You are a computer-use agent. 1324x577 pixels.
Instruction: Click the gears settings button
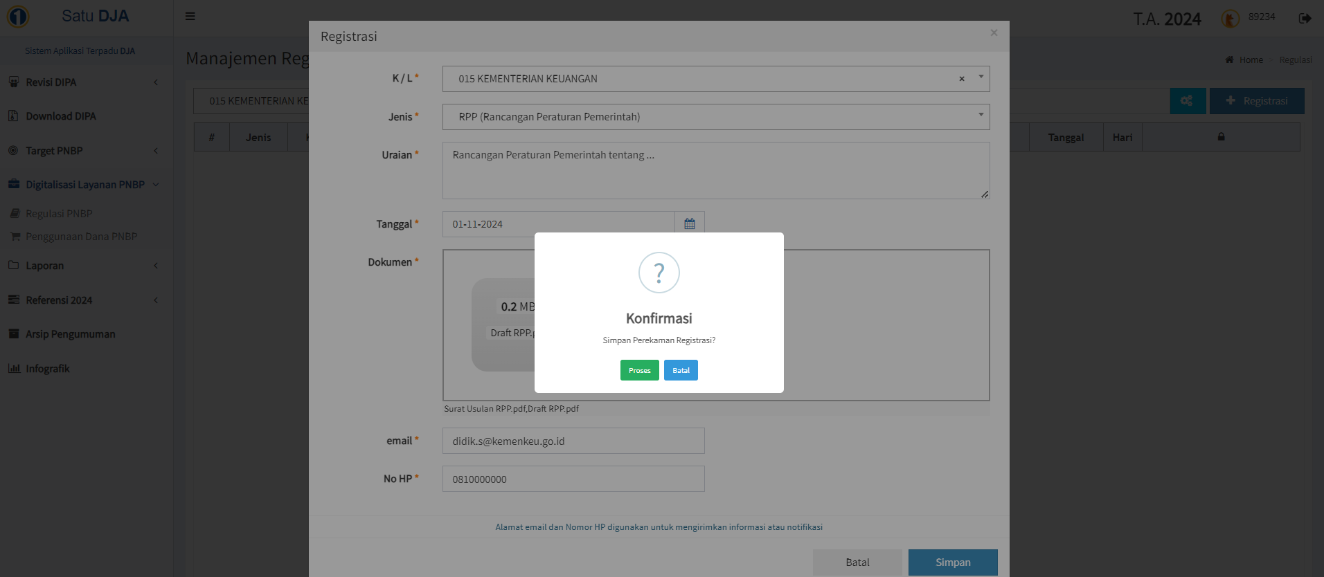click(x=1188, y=101)
